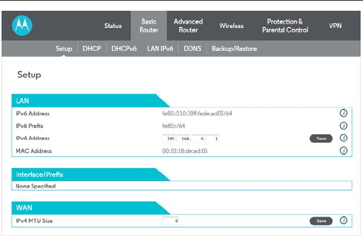The image size is (363, 236).
Task: Open info icon for IPv6 Address
Action: 343,113
